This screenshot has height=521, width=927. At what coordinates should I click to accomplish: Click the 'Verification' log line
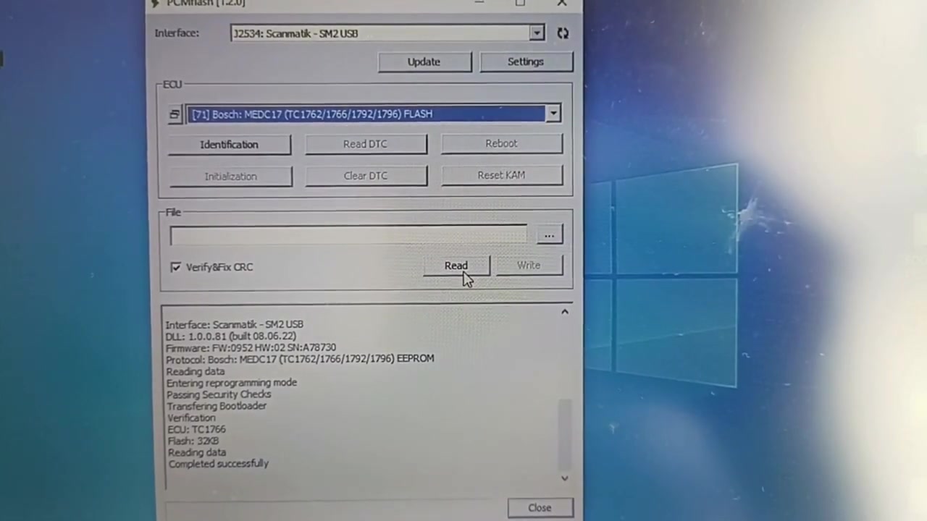click(x=191, y=418)
